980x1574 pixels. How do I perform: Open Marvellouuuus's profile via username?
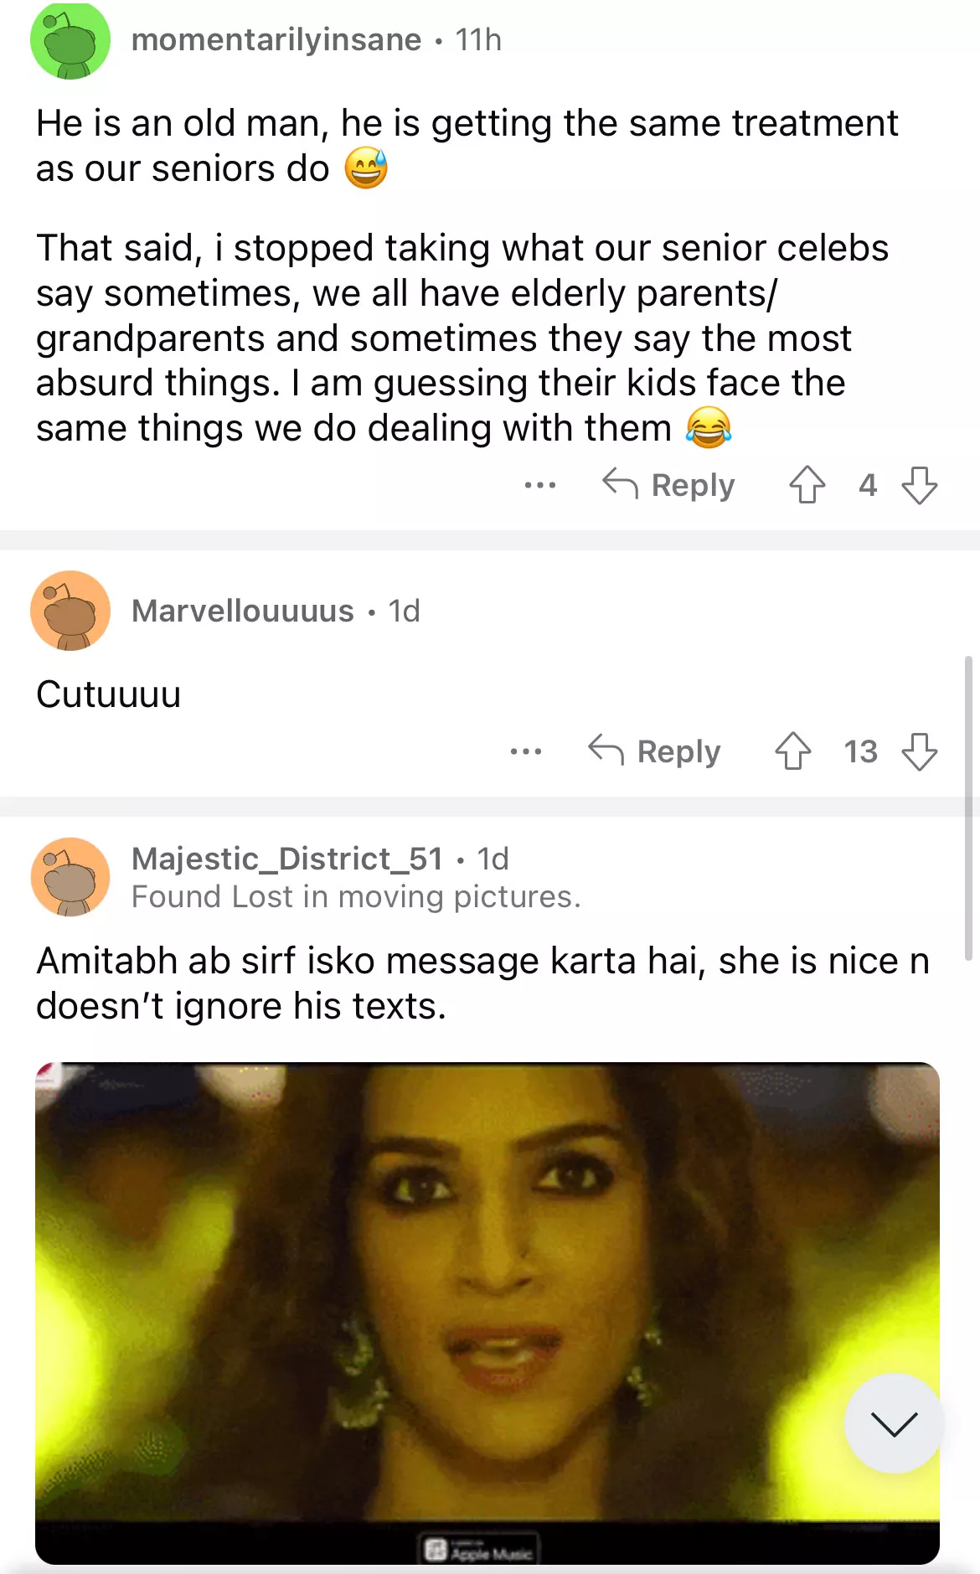click(243, 611)
